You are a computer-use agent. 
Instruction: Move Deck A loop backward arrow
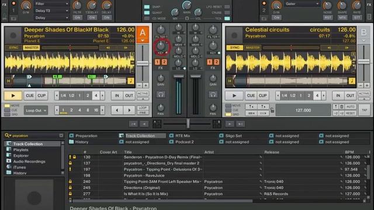tap(117, 110)
